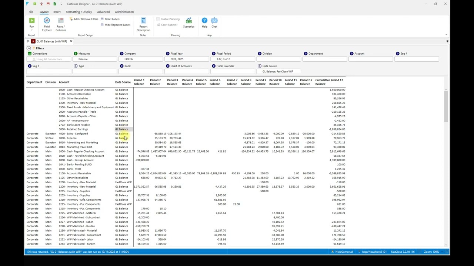Open the Field Explorer compass tool
The width and height of the screenshot is (474, 266).
47,24
